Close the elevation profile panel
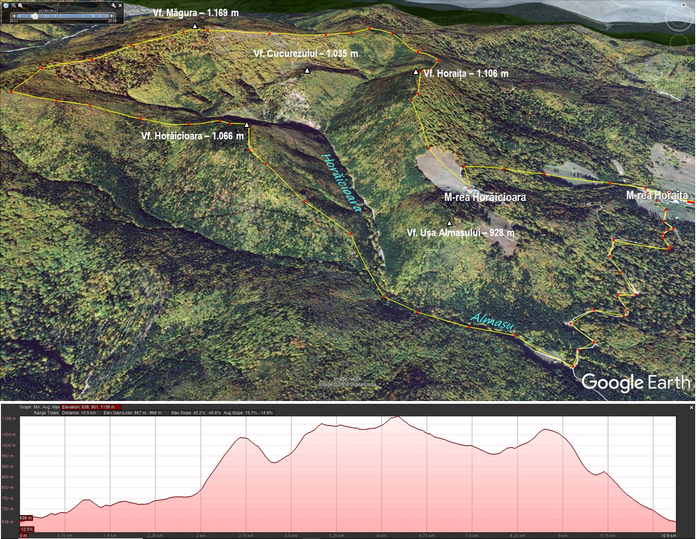697x539 pixels. 691,407
